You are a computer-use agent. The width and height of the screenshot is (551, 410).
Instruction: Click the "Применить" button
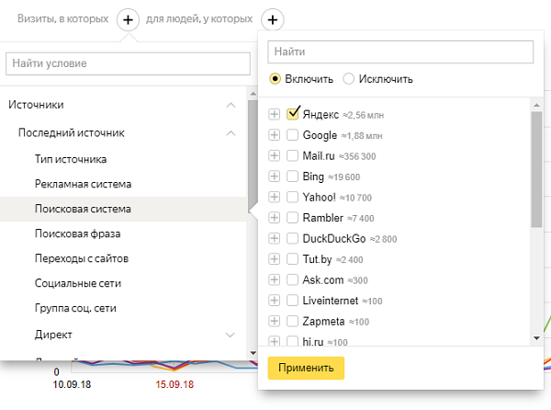pos(306,368)
